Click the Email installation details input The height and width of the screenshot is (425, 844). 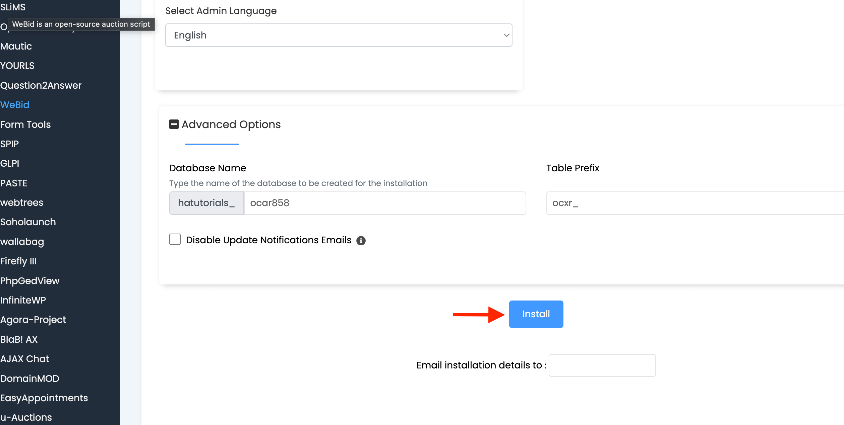tap(602, 365)
